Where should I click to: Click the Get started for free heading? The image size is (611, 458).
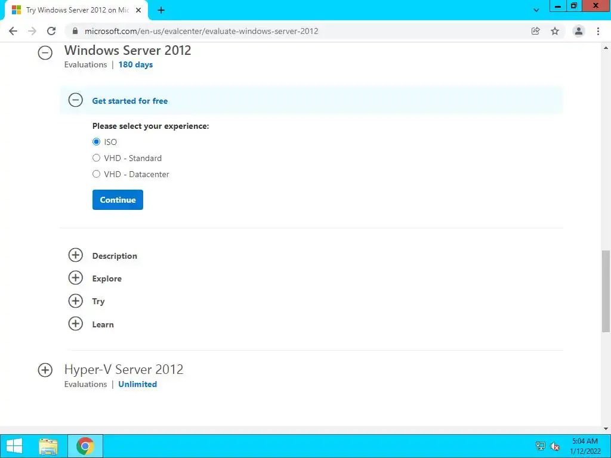click(x=129, y=101)
